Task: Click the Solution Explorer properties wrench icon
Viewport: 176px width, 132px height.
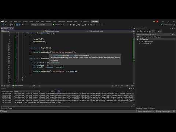Action: [158, 32]
